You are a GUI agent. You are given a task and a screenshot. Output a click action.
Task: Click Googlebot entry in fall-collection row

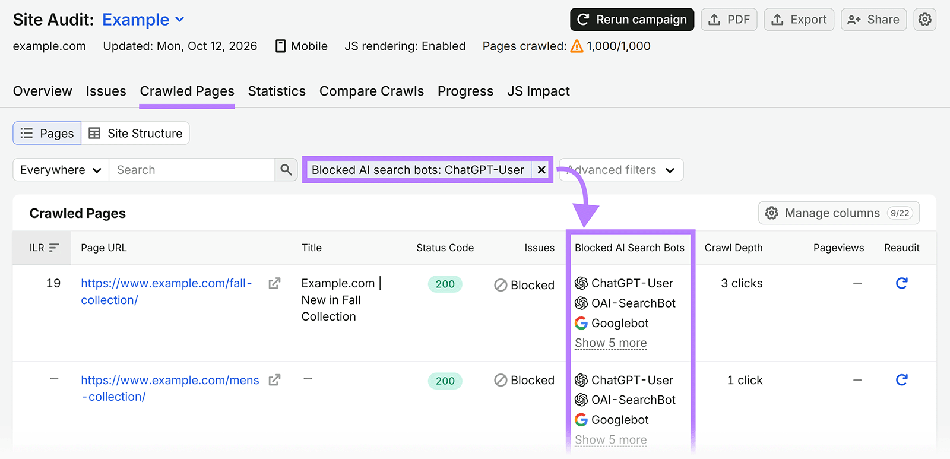click(612, 323)
